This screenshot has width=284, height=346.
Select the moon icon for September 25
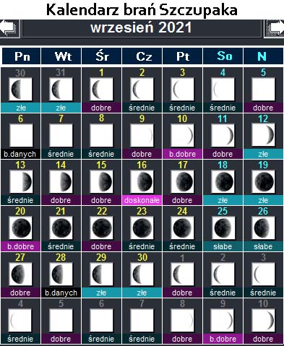pyautogui.click(x=223, y=228)
